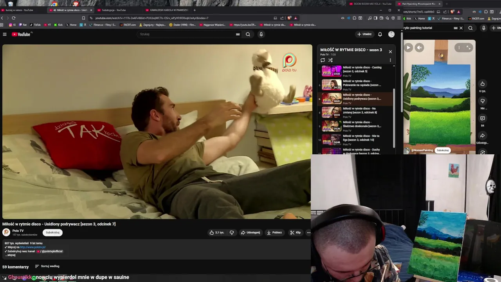Like the Short in right window
Viewport: 501px width, 282px height.
click(x=483, y=84)
